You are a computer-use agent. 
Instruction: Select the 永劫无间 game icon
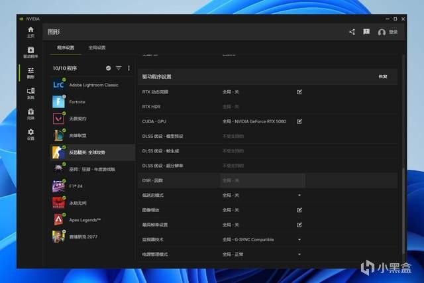click(x=58, y=203)
